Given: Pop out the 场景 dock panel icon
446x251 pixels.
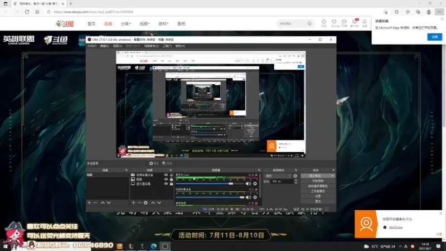Looking at the screenshot, I should click(127, 170).
